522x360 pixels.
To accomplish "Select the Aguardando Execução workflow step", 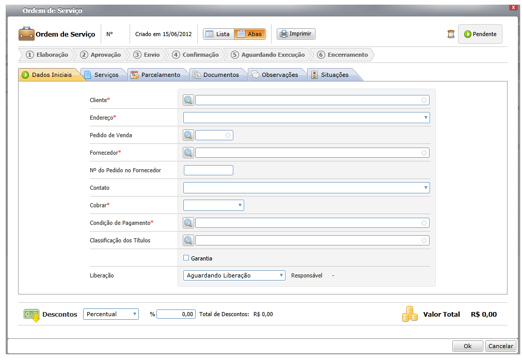I will (267, 55).
